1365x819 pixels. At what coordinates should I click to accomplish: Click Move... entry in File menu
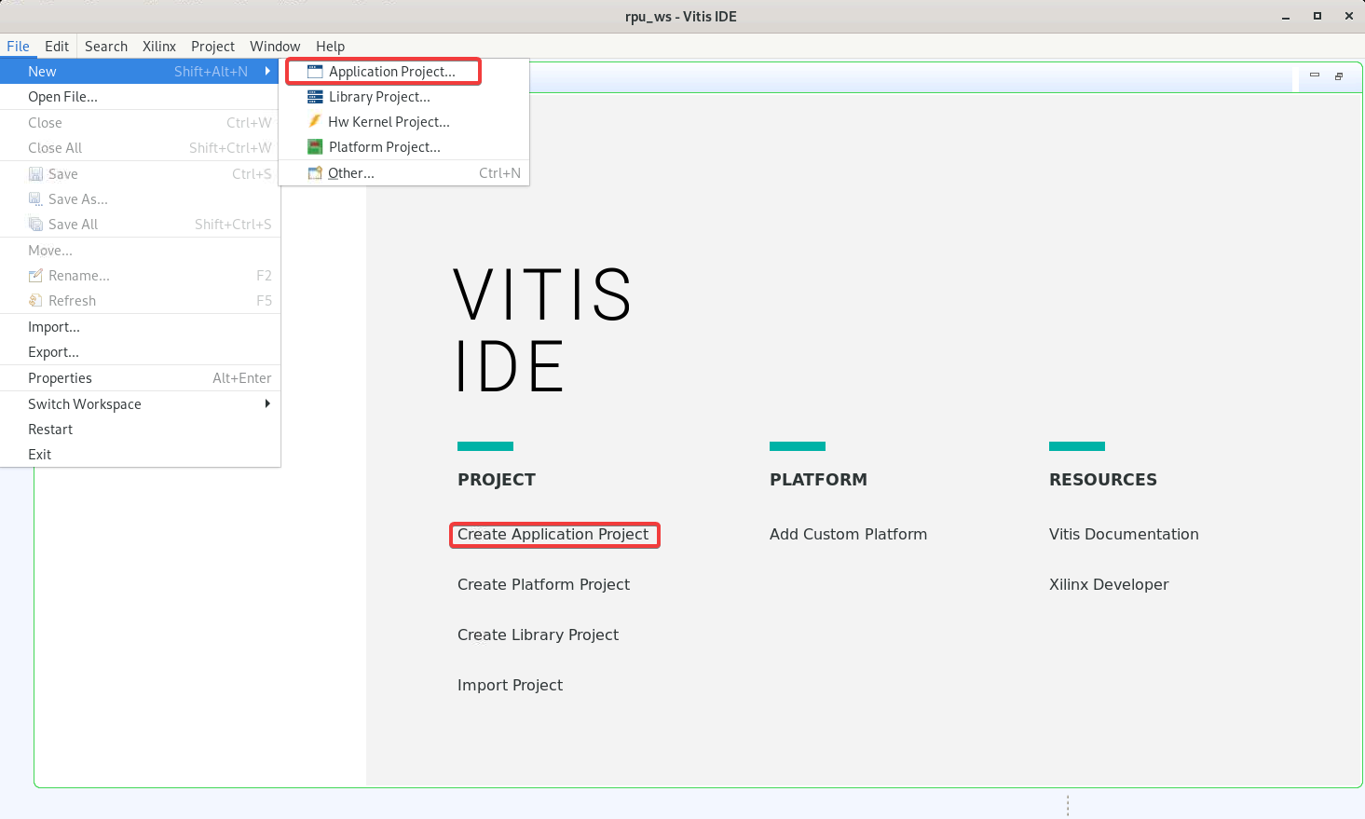[x=140, y=250]
